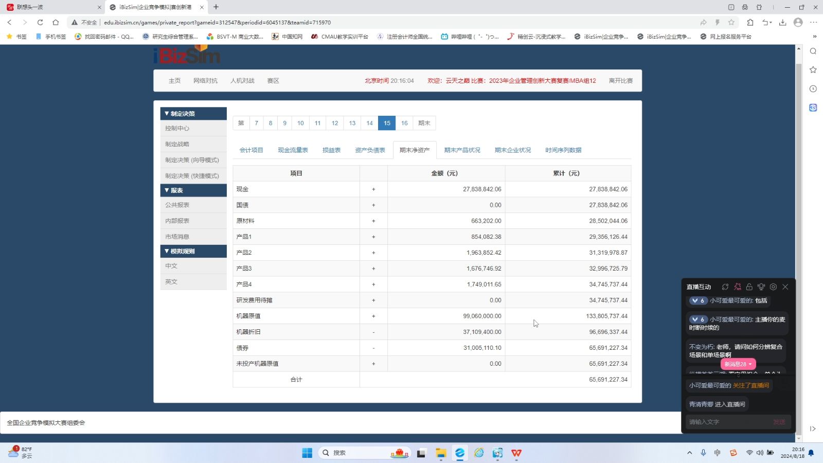
Task: Open 制定战略 in the sidebar
Action: (x=193, y=144)
